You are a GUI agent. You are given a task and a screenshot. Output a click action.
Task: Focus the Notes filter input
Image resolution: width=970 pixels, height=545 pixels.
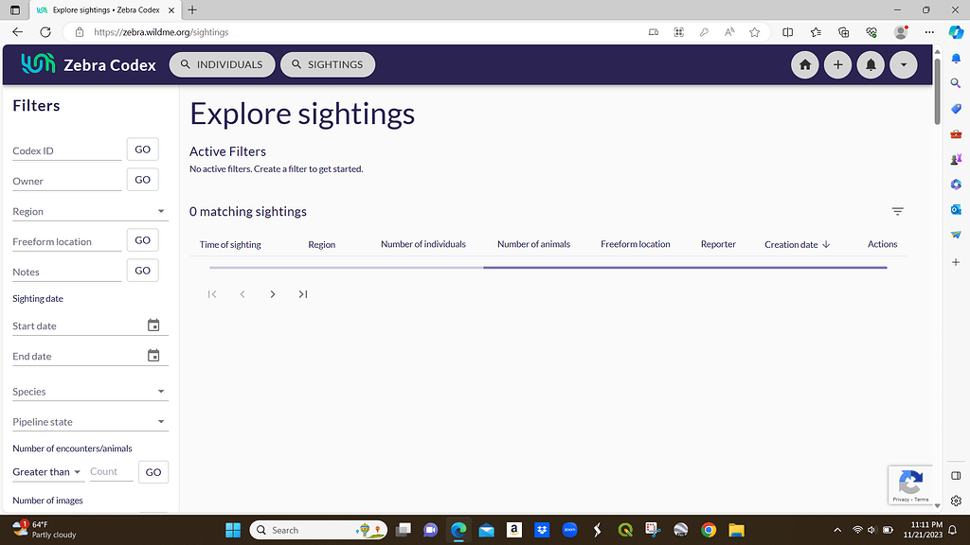point(67,272)
